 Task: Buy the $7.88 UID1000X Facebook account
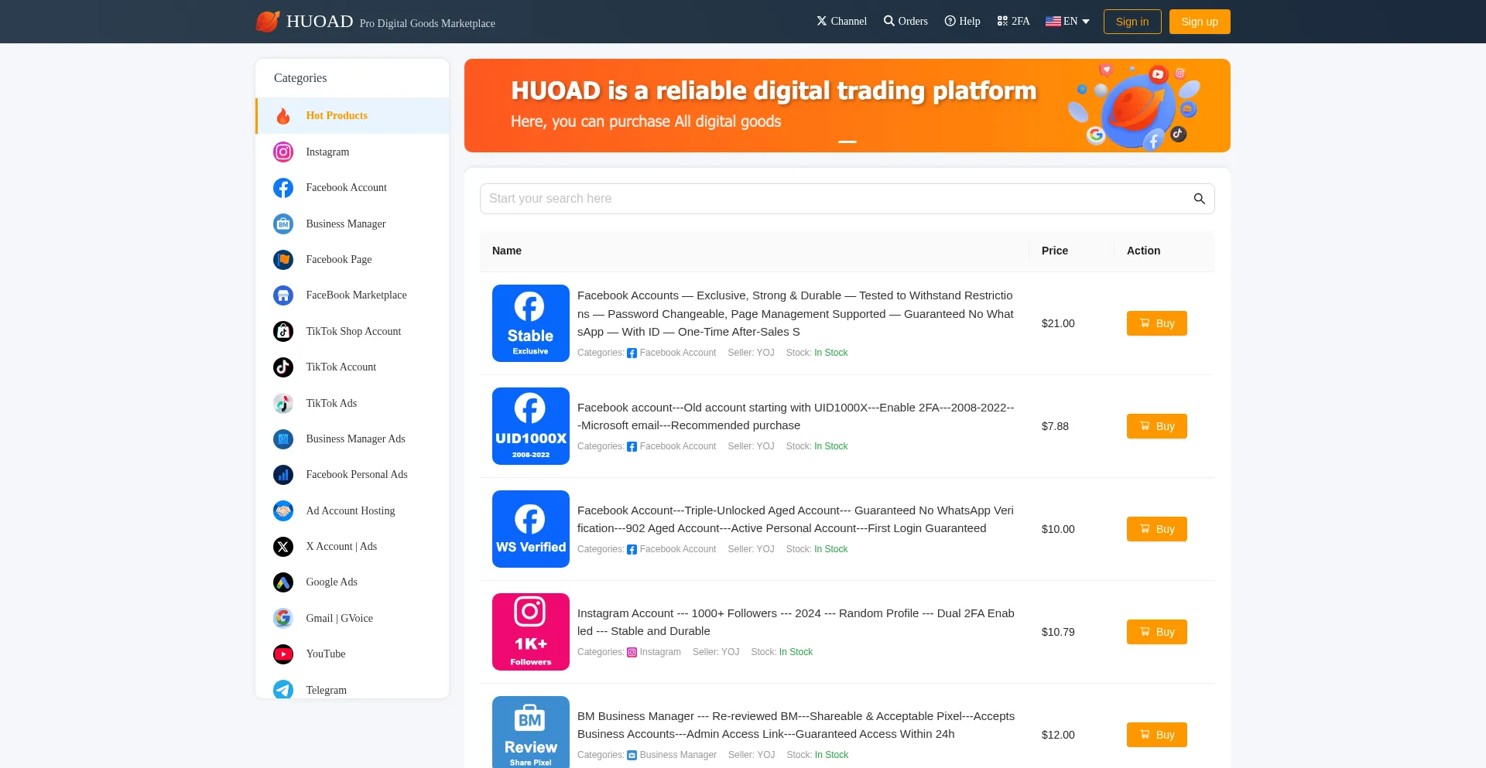(1156, 426)
